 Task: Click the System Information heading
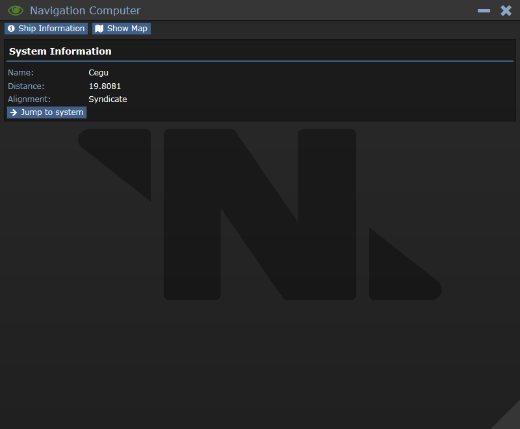[x=60, y=51]
